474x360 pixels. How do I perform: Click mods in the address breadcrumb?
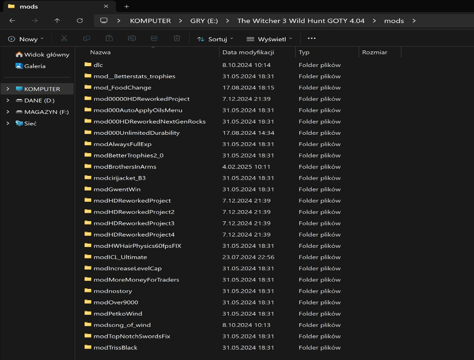point(394,21)
